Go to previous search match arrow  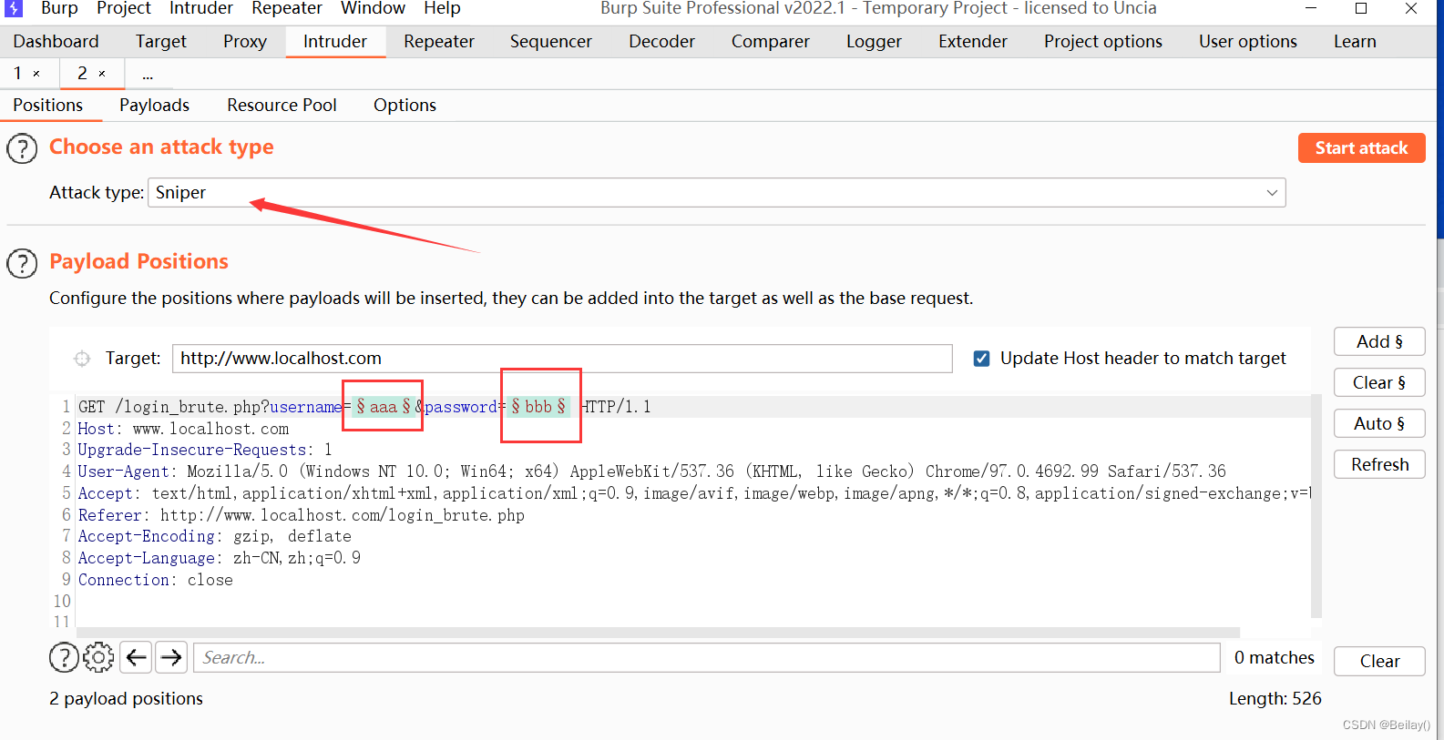137,657
